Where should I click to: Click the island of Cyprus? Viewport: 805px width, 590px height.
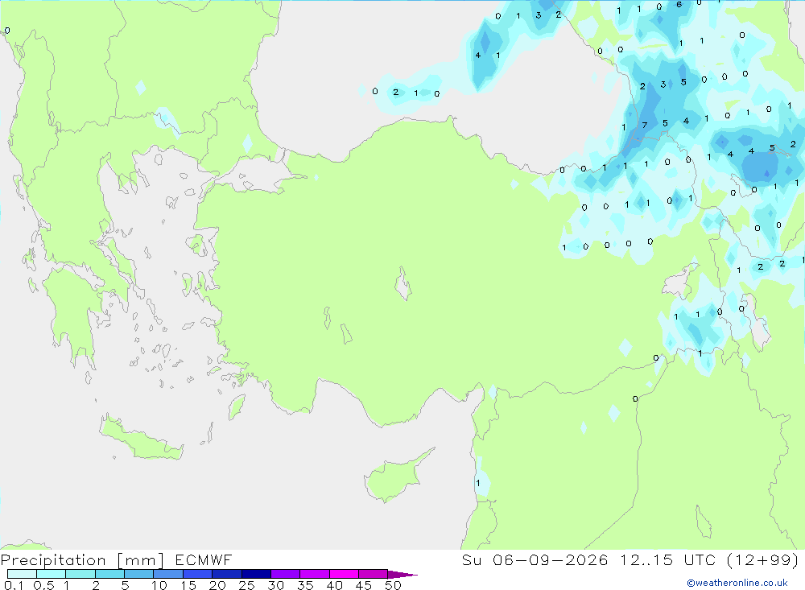[x=395, y=476]
